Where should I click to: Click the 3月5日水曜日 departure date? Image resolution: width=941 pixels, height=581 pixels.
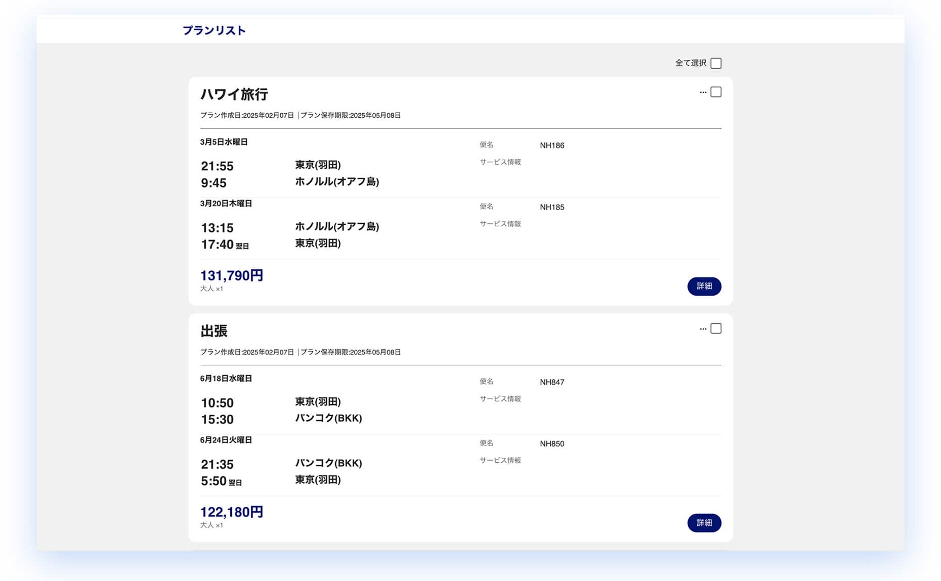(224, 142)
